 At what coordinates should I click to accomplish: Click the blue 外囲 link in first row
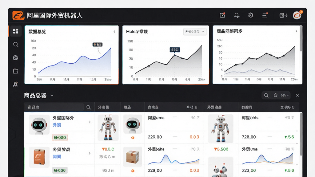pyautogui.click(x=57, y=125)
